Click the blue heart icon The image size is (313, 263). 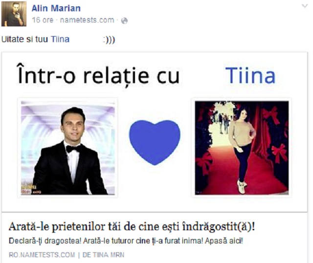point(155,142)
